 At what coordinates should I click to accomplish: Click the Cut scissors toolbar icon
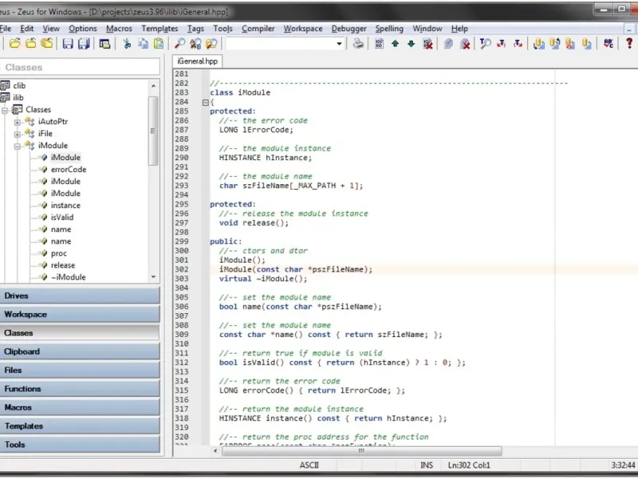coord(127,44)
